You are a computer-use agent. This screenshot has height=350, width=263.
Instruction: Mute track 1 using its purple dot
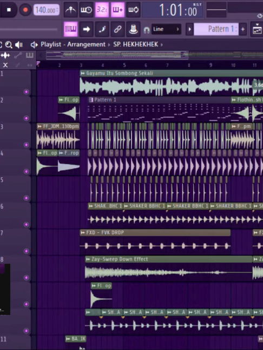coord(26,92)
